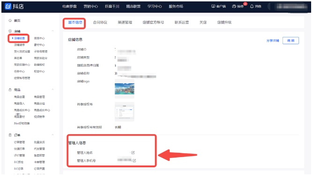
Task: Open 电商罗盘 in top navigation
Action: (x=69, y=7)
